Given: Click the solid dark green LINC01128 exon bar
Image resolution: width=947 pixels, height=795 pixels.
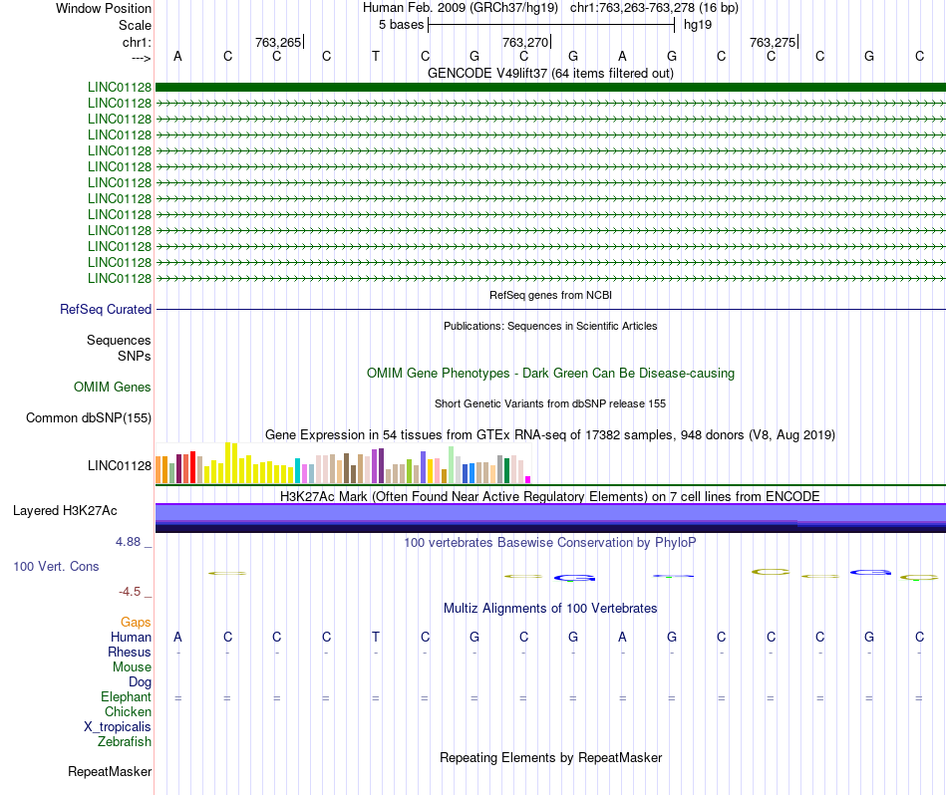Looking at the screenshot, I should point(550,88).
